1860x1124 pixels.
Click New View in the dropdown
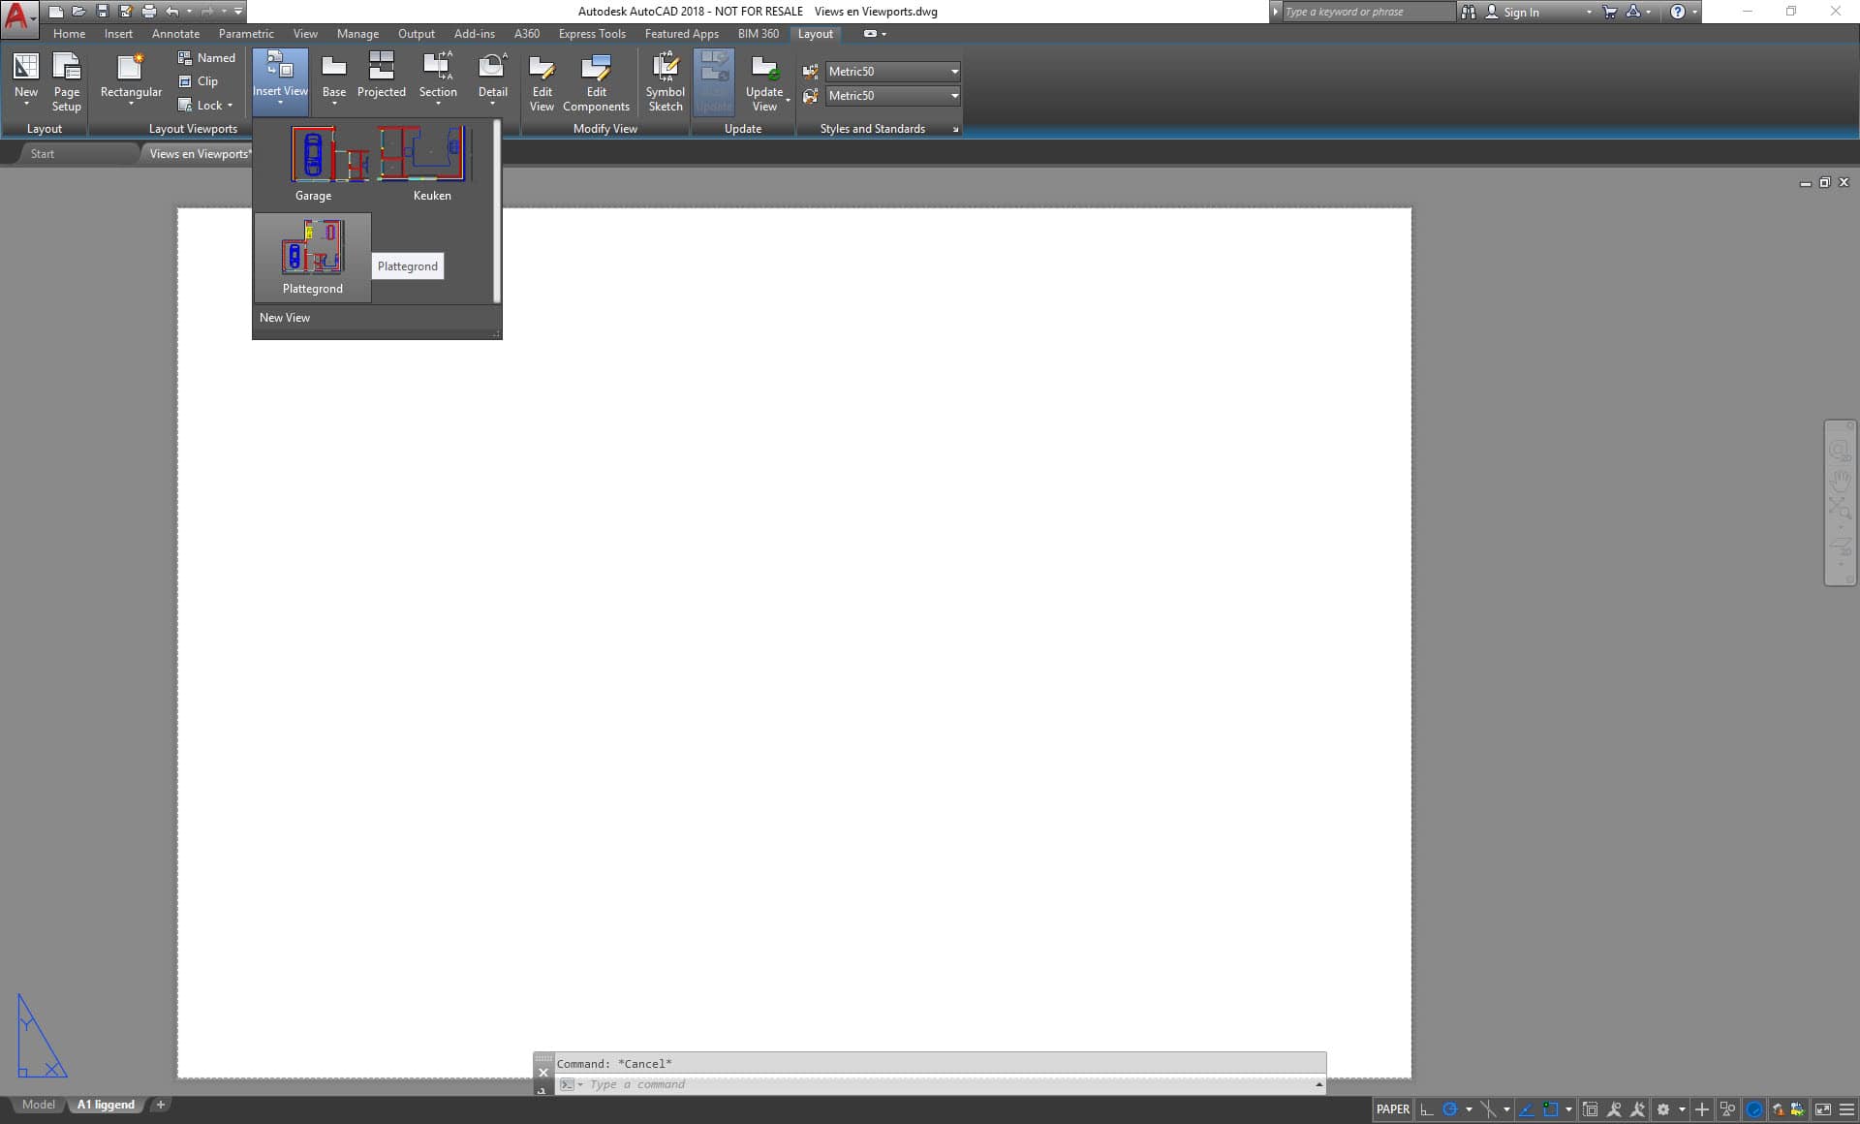point(285,318)
